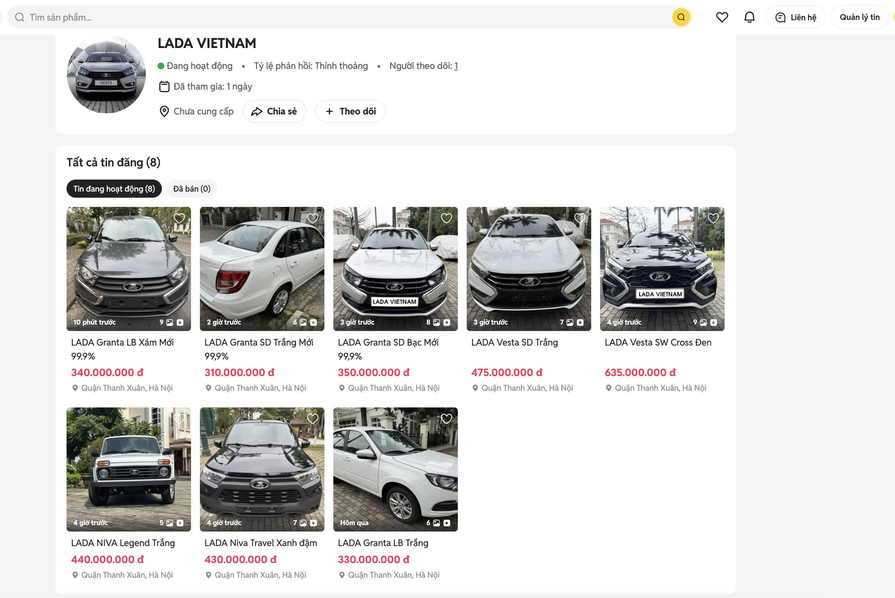Open LADA Niva Travel Xanh đậm title
895x598 pixels.
coord(260,543)
